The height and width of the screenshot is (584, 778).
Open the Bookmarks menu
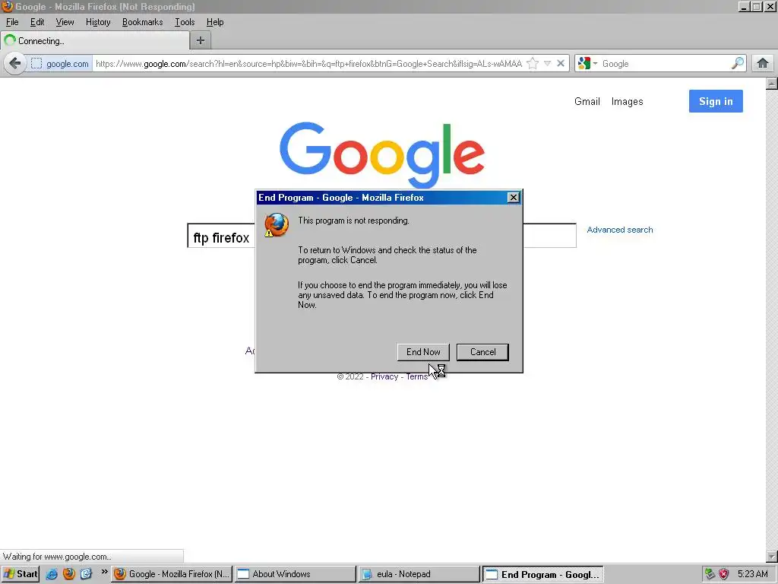(x=142, y=22)
